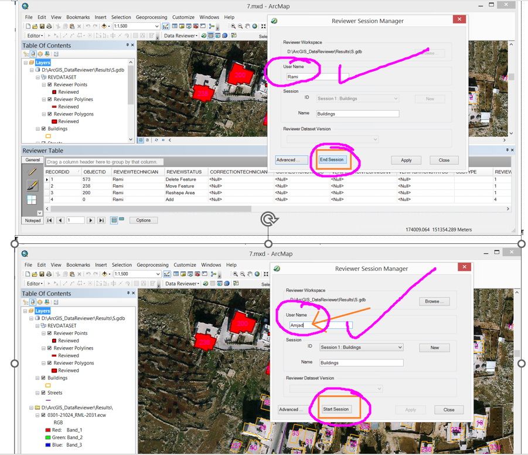Toggle Reviewer Points checkbox in the lower Table Of Contents
The width and height of the screenshot is (528, 455).
click(49, 333)
